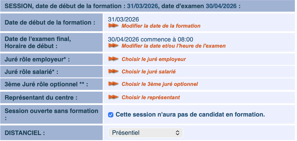Select the Choisir le représentant link
The image size is (297, 141).
151,97
